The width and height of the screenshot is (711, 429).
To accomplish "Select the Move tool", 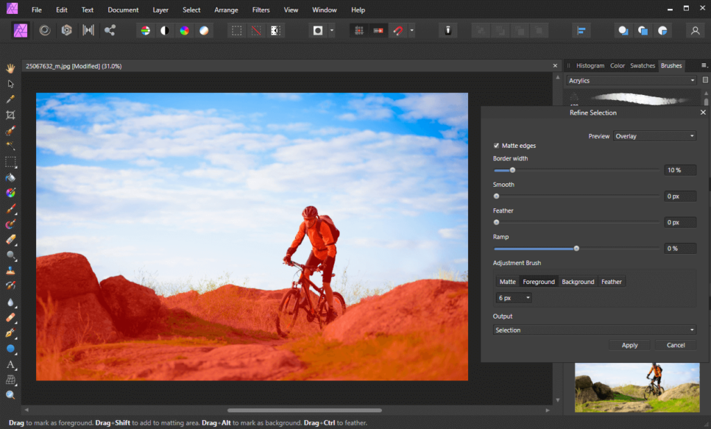I will pos(10,83).
